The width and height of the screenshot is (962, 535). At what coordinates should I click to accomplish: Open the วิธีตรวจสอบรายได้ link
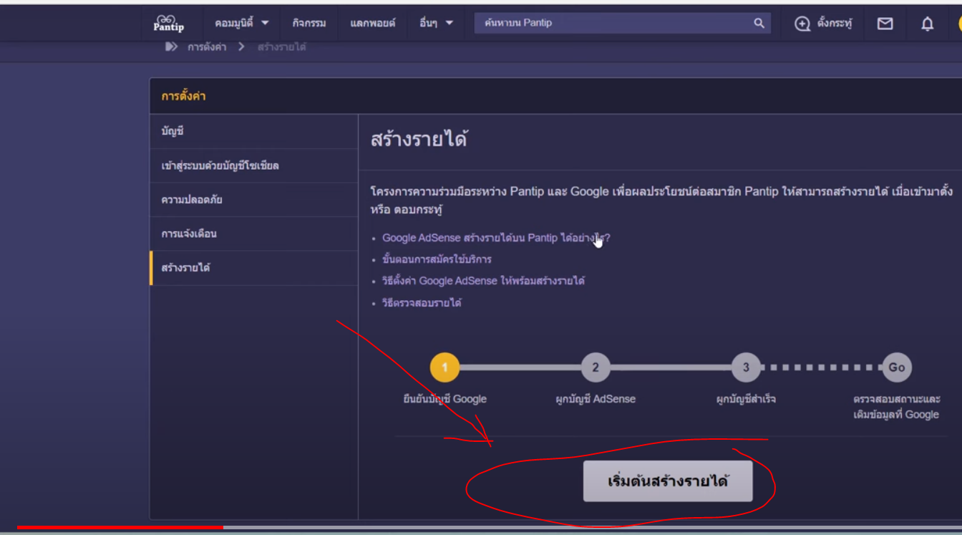point(422,303)
